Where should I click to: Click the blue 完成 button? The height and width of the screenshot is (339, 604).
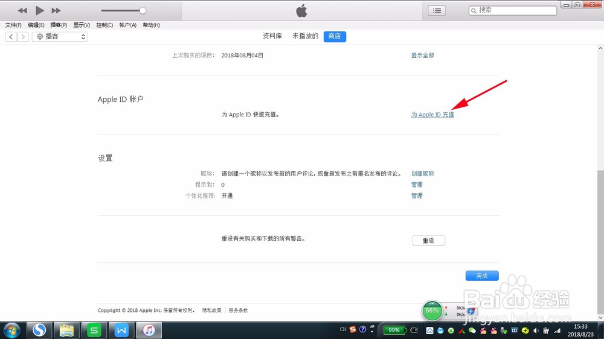click(x=482, y=276)
